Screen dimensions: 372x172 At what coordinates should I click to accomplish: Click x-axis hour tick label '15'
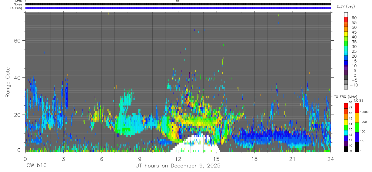[216, 159]
